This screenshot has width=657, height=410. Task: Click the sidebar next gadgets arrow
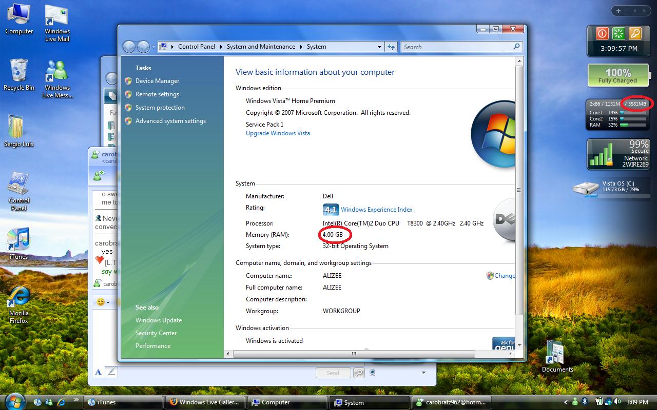pyautogui.click(x=645, y=11)
